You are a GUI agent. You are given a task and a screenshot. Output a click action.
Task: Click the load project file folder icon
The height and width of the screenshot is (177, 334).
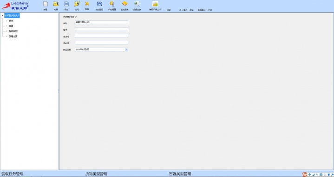tap(155, 4)
